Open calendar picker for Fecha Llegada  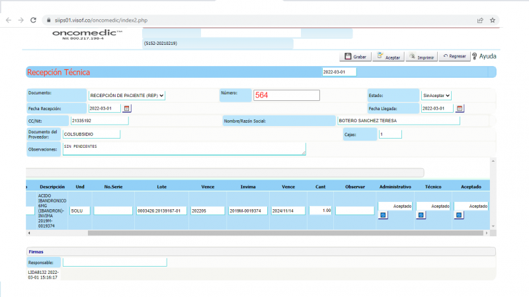point(460,108)
